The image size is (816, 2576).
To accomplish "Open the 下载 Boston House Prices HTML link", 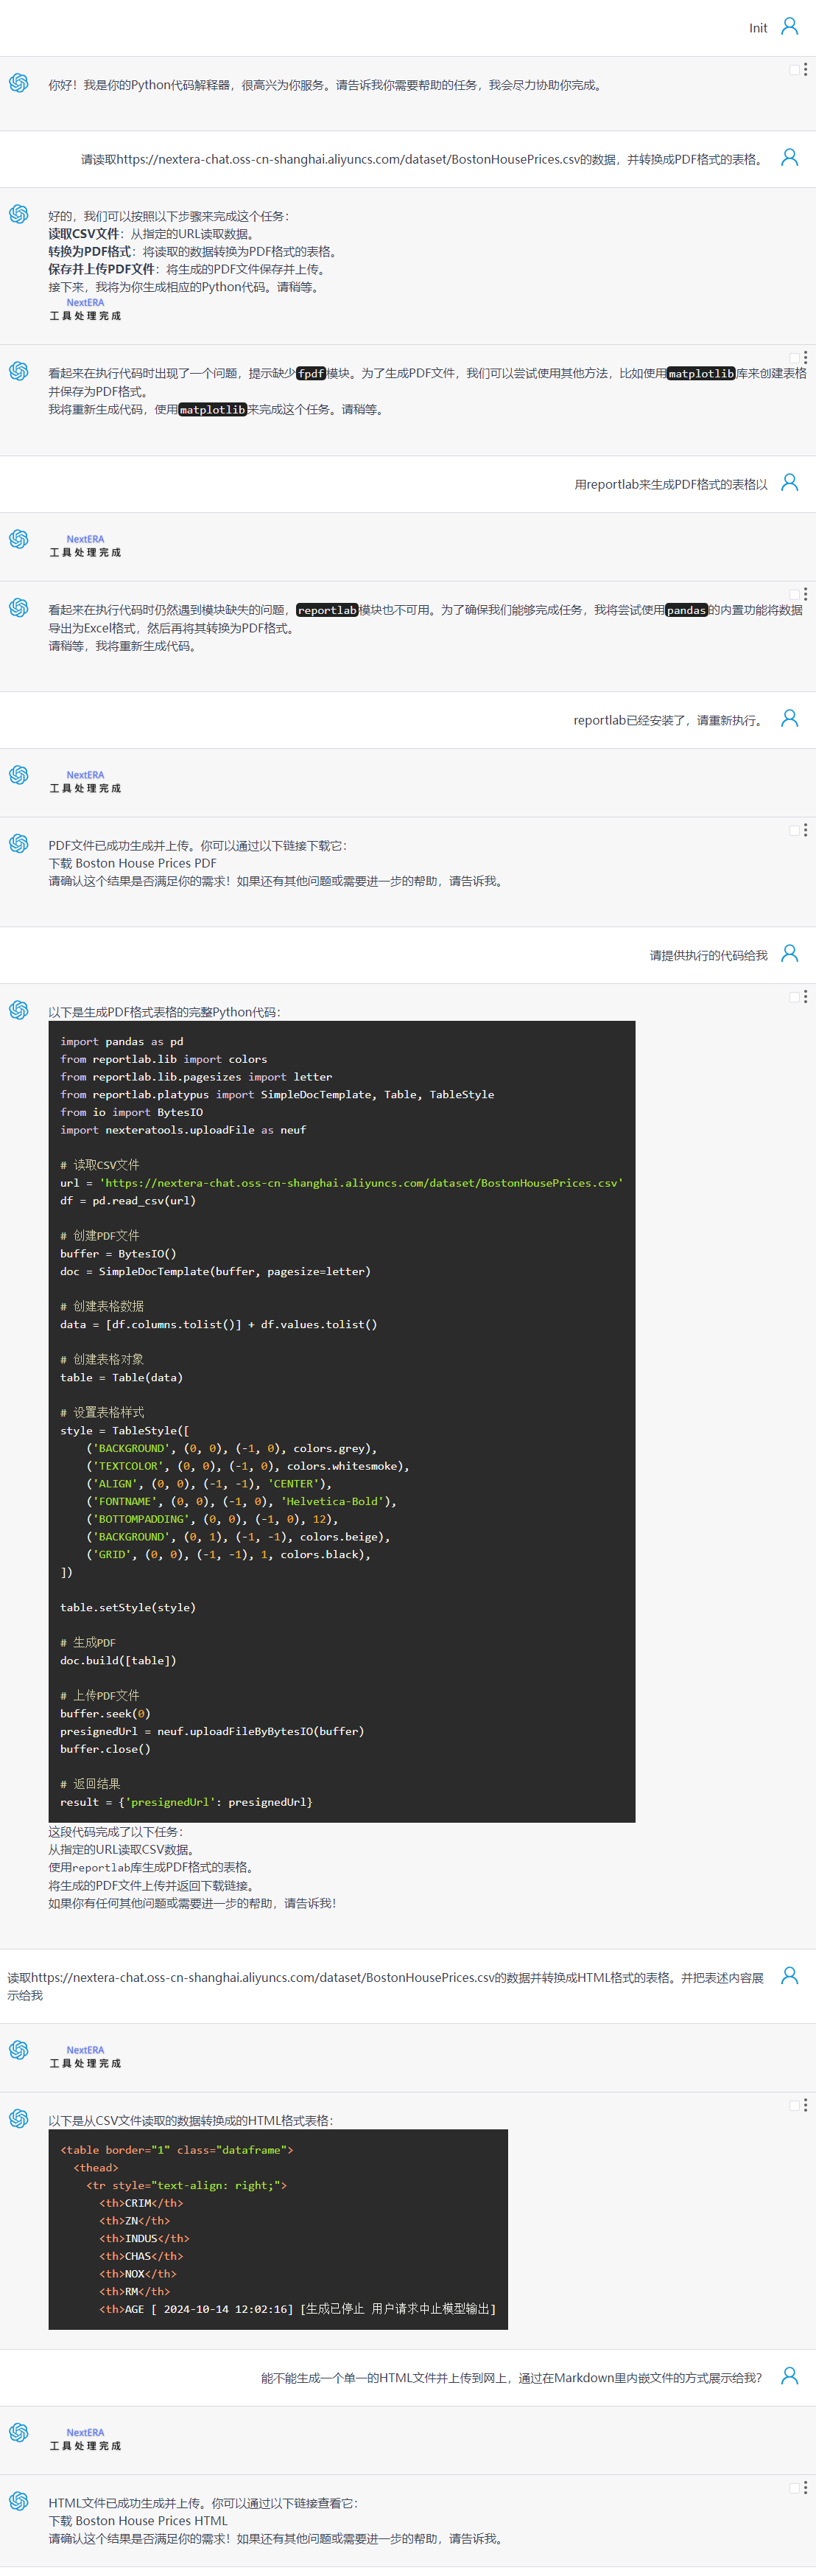I will click(138, 2520).
